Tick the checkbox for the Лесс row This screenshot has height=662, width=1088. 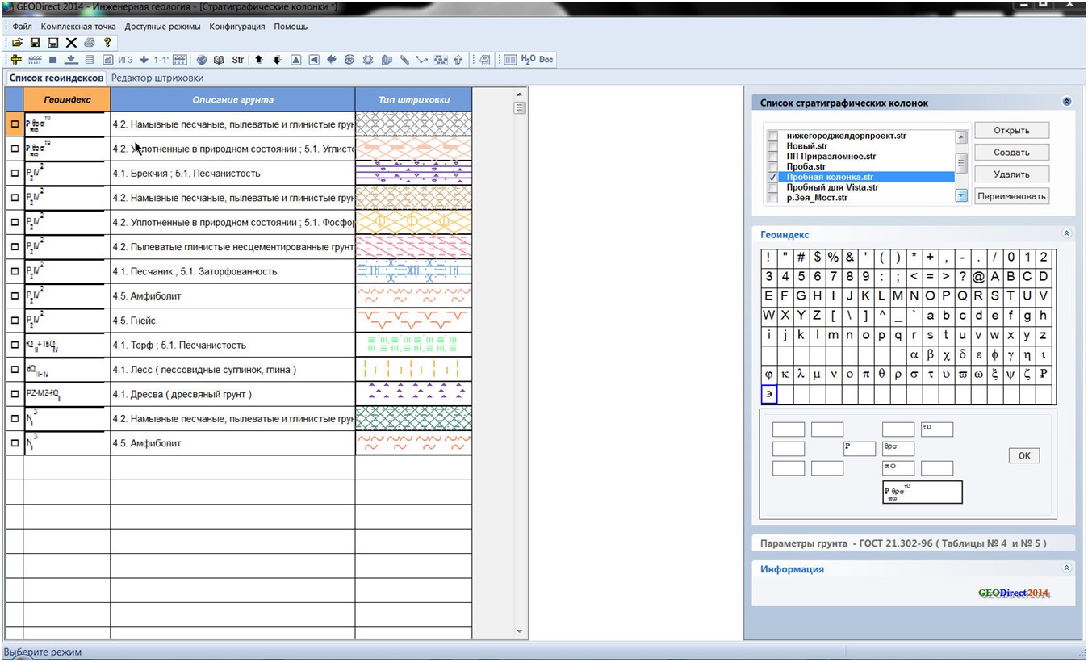tap(15, 370)
